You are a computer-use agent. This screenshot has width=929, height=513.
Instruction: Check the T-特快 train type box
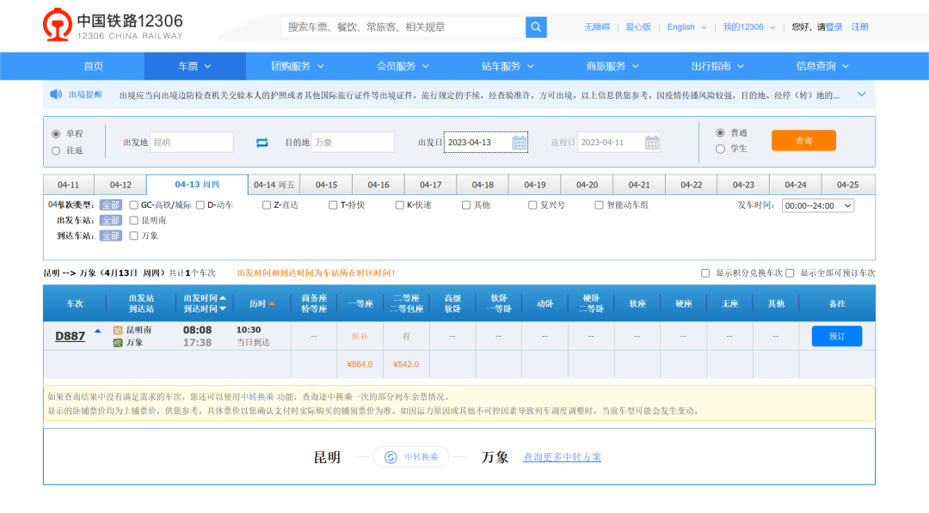click(x=333, y=205)
